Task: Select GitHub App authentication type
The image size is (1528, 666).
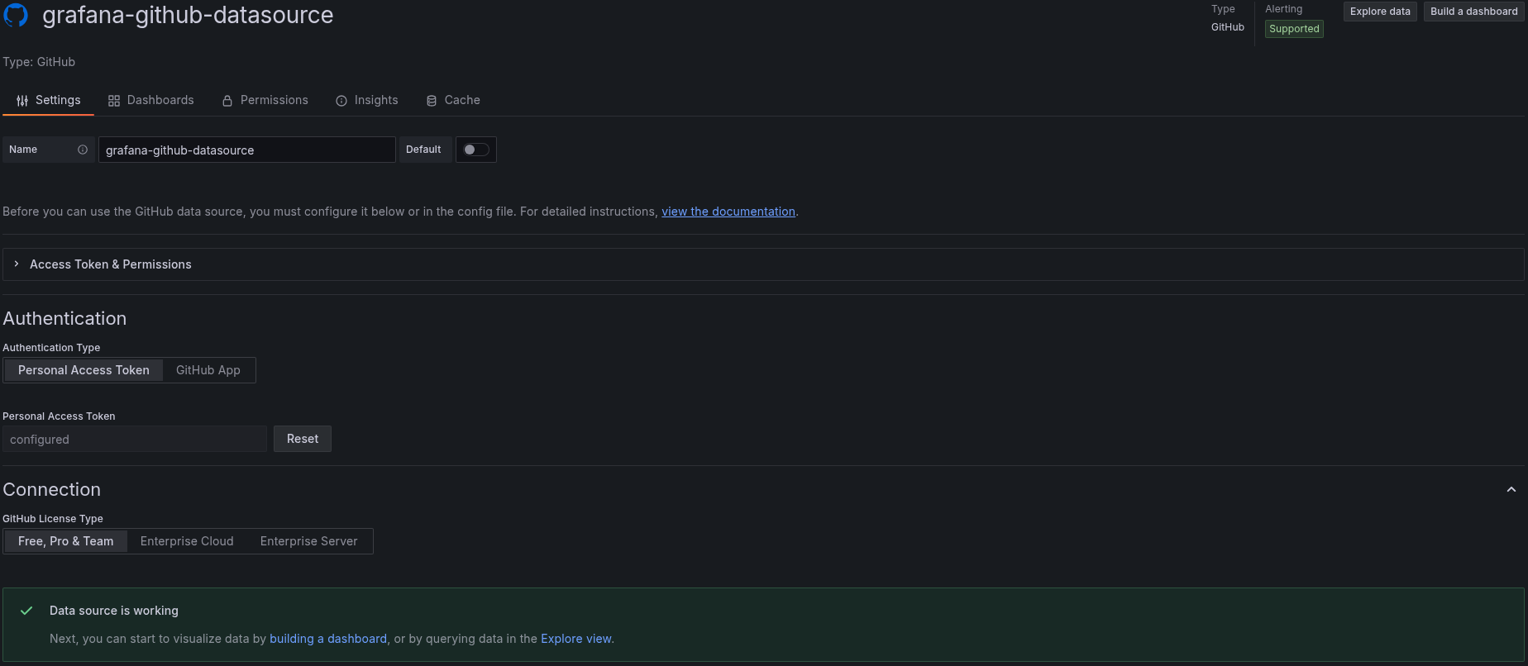Action: pos(208,370)
